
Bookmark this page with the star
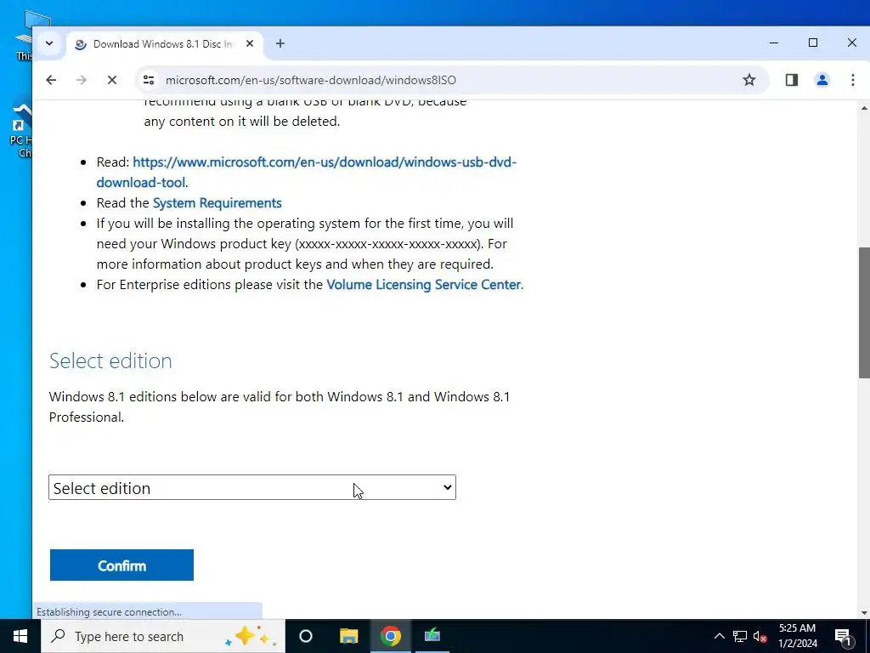tap(749, 80)
